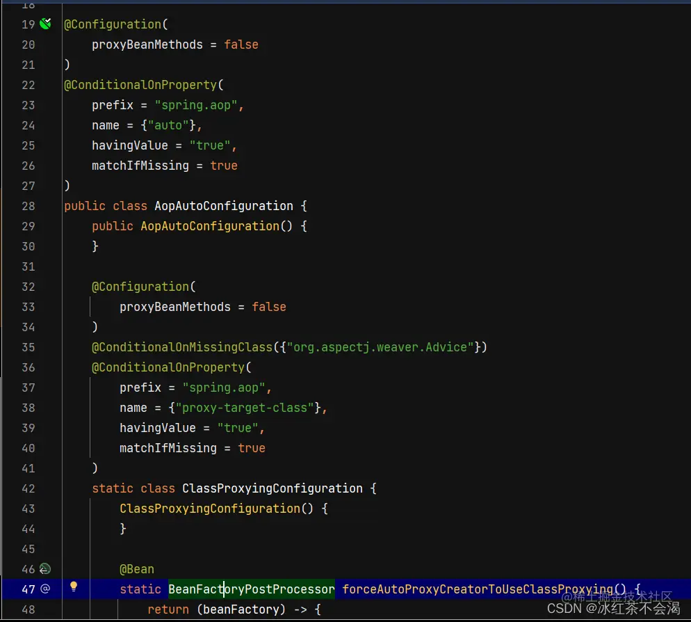Screen dimensions: 691x622
Task: Click the class name AopAutoConfiguration on line 28
Action: pos(224,206)
